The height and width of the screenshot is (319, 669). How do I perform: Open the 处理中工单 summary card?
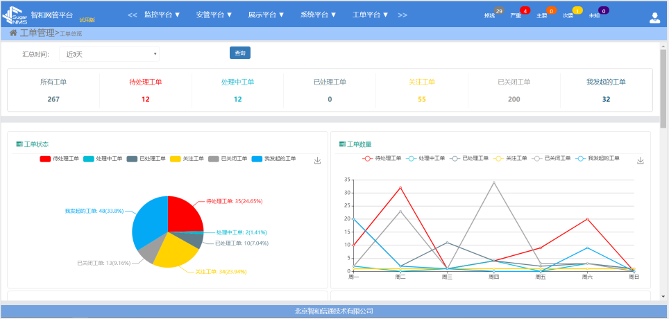(237, 90)
